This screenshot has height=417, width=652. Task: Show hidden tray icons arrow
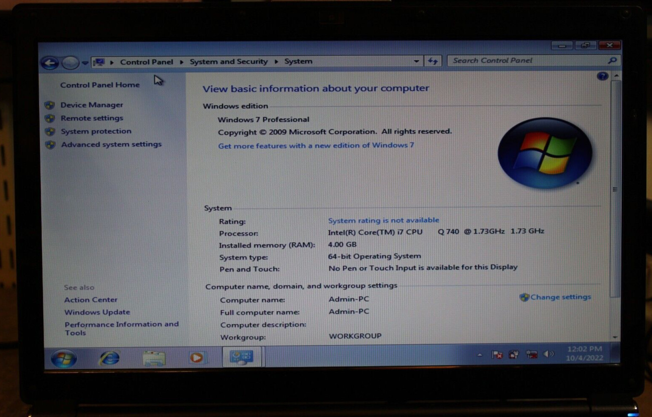pyautogui.click(x=480, y=355)
